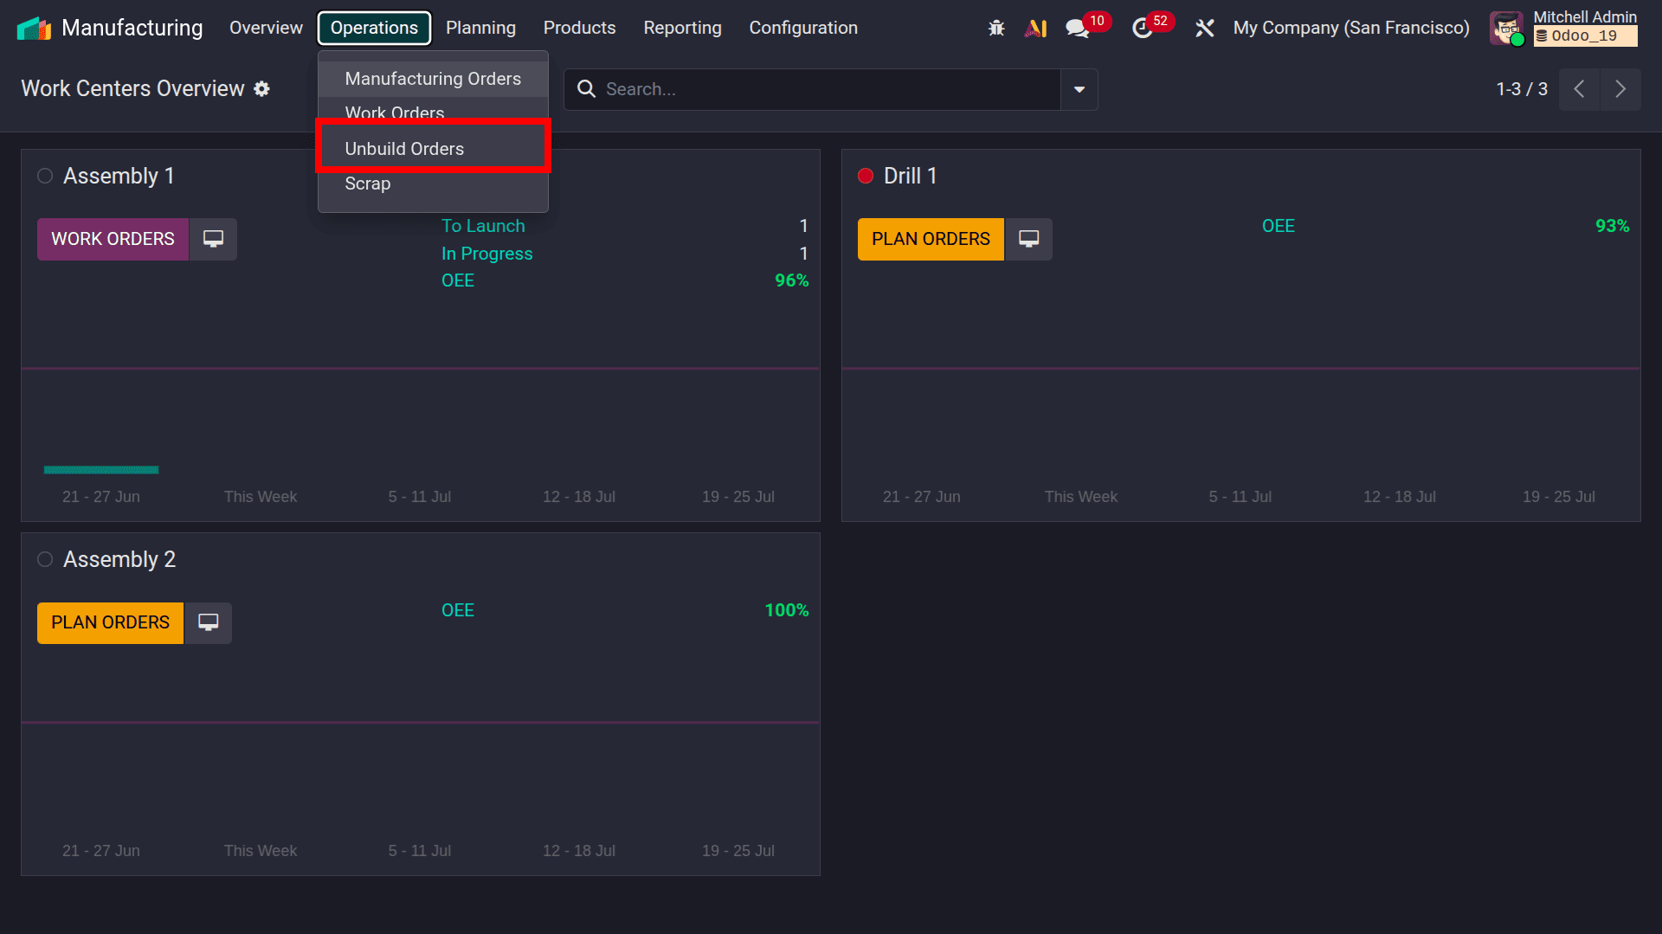Click the 52 activities badge
The height and width of the screenshot is (934, 1662).
[x=1160, y=20]
